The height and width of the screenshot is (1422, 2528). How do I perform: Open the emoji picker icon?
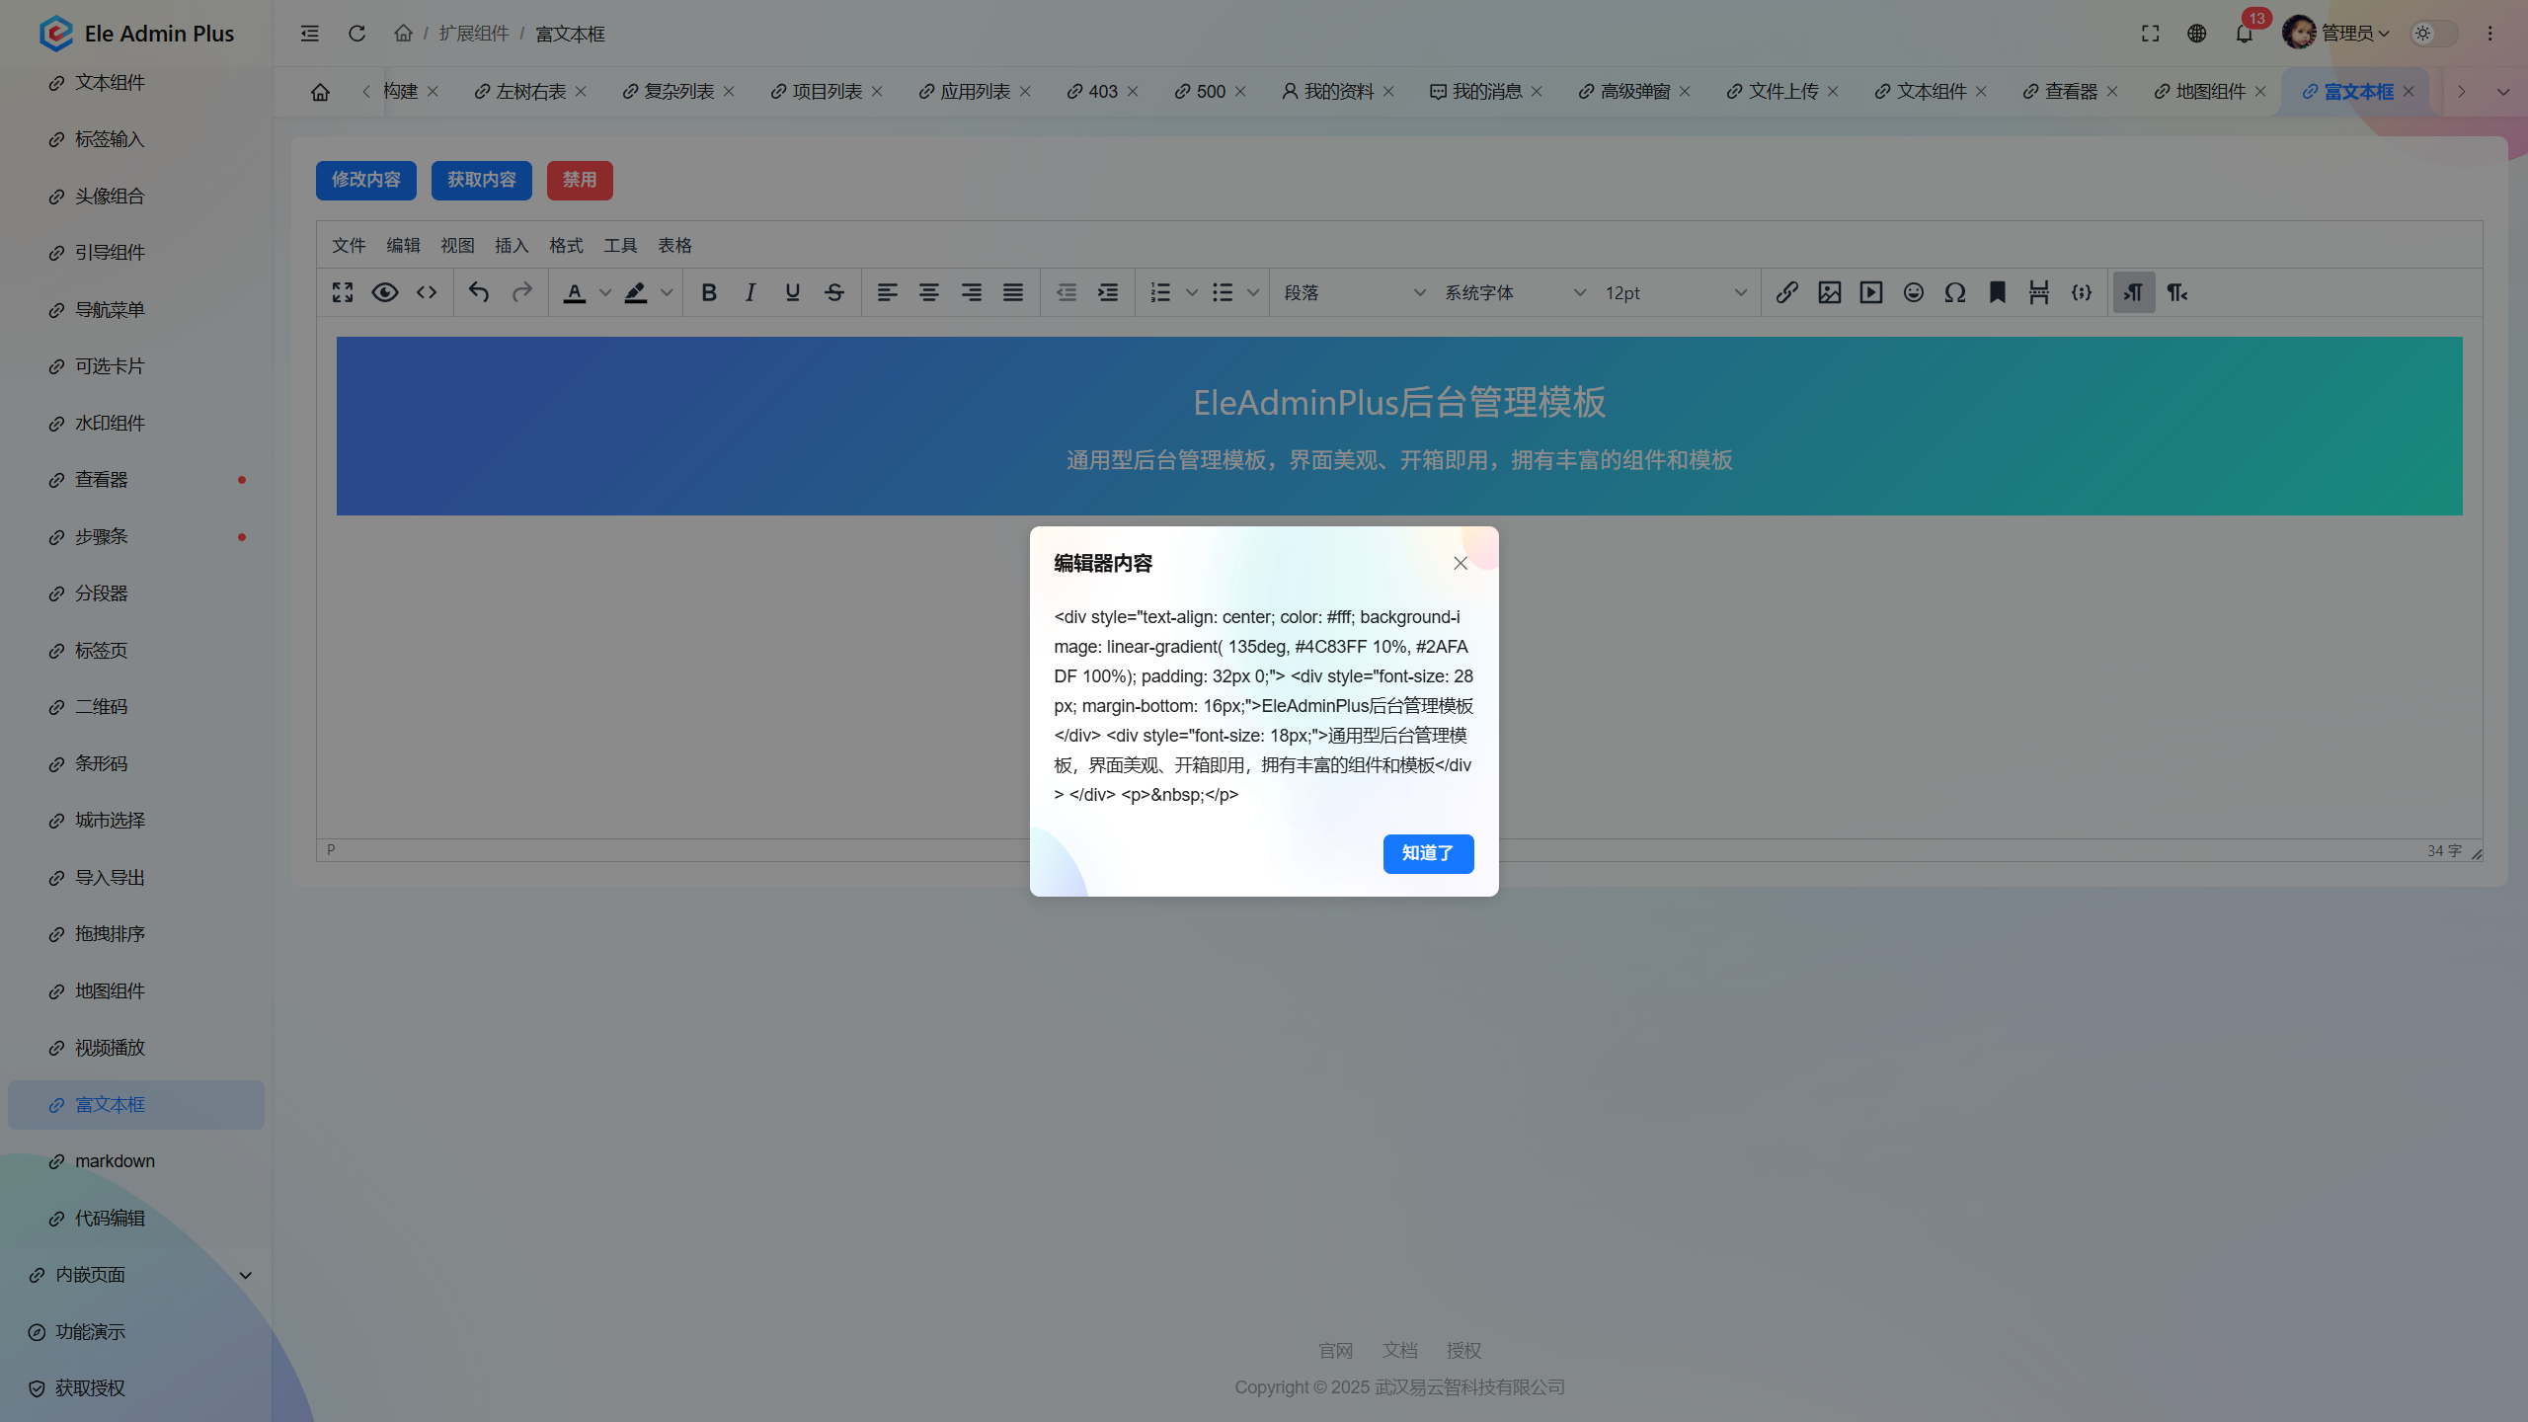(1913, 292)
